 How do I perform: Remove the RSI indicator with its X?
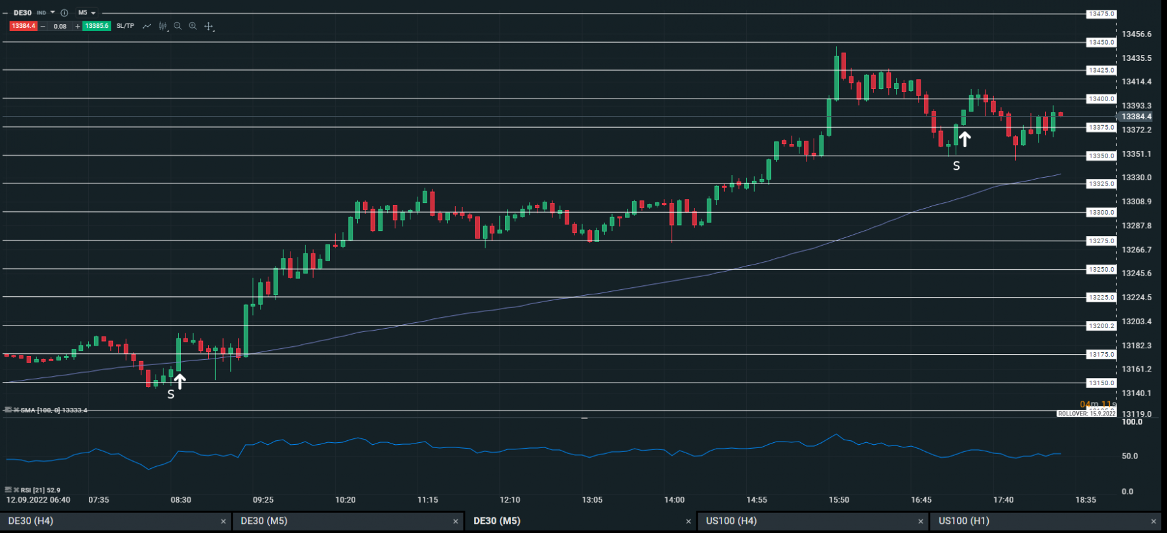(16, 490)
